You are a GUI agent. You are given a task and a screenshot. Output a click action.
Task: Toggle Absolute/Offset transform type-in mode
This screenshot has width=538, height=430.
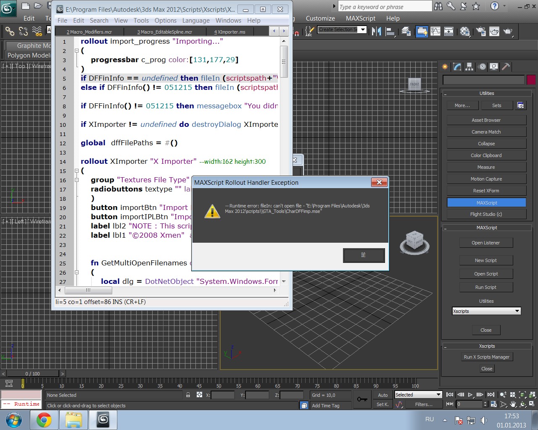(199, 395)
